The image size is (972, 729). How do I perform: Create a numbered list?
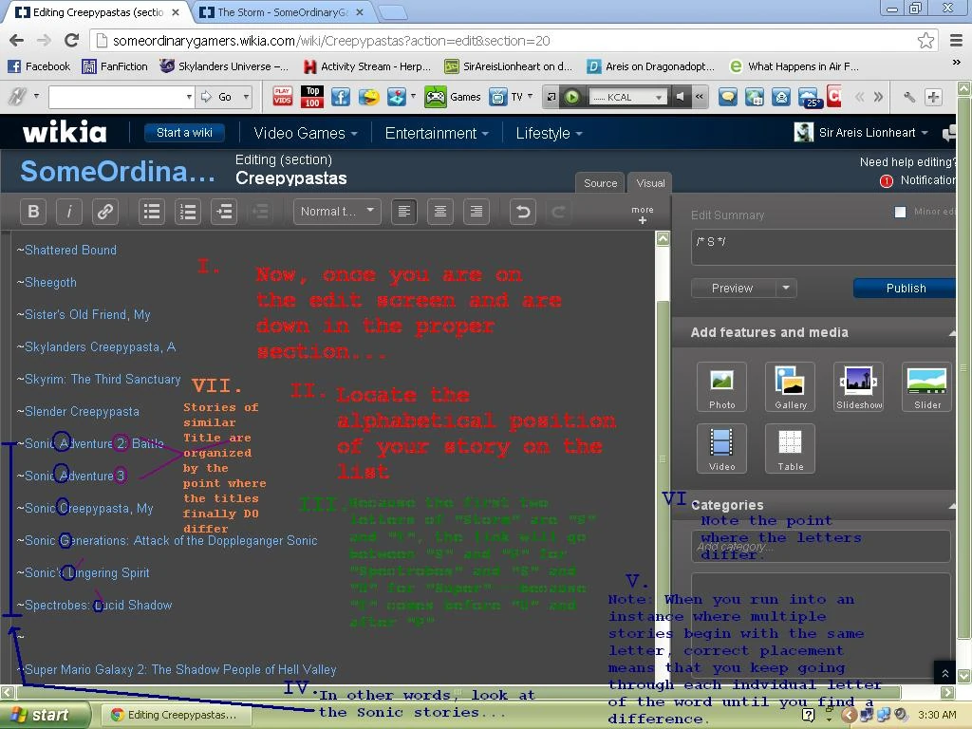[188, 212]
